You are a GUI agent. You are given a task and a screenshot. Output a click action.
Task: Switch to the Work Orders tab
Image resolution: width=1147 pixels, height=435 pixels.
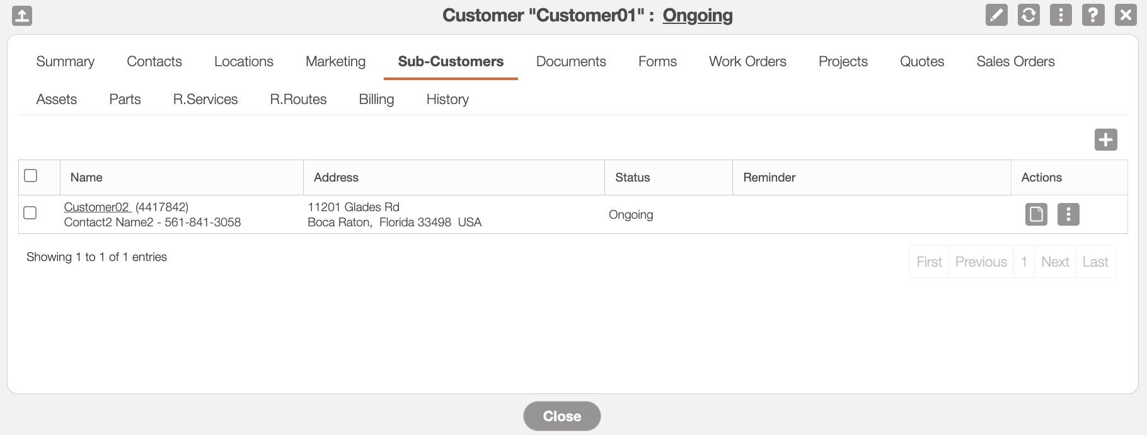click(x=747, y=61)
